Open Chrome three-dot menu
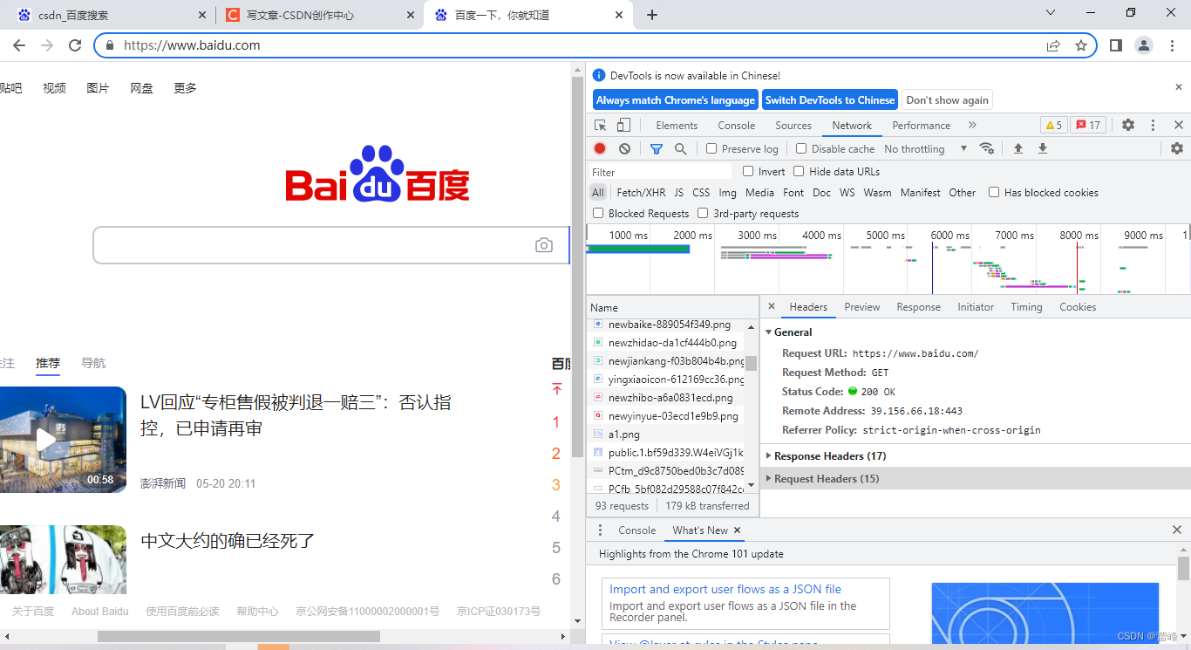This screenshot has height=650, width=1191. 1172,45
